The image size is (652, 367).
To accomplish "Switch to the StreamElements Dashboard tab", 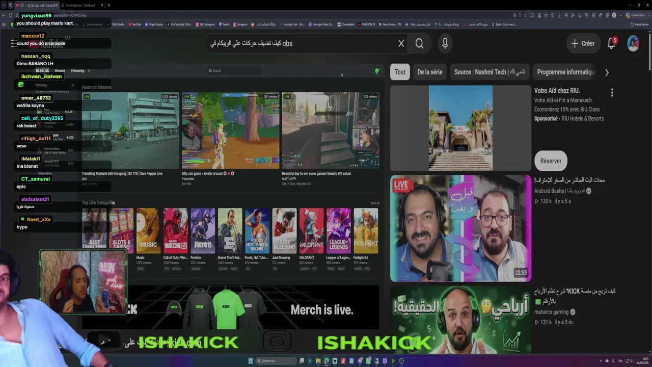I will [x=81, y=5].
